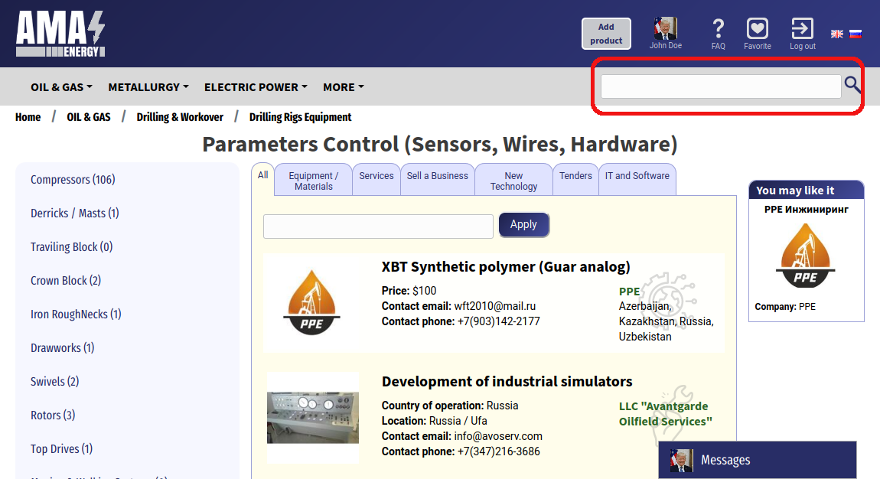The width and height of the screenshot is (880, 479).
Task: Open the FAQ question mark icon
Action: tap(718, 30)
